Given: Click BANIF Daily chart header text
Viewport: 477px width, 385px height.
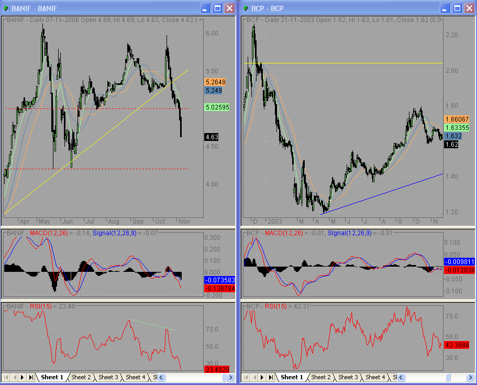Looking at the screenshot, I should pyautogui.click(x=105, y=20).
